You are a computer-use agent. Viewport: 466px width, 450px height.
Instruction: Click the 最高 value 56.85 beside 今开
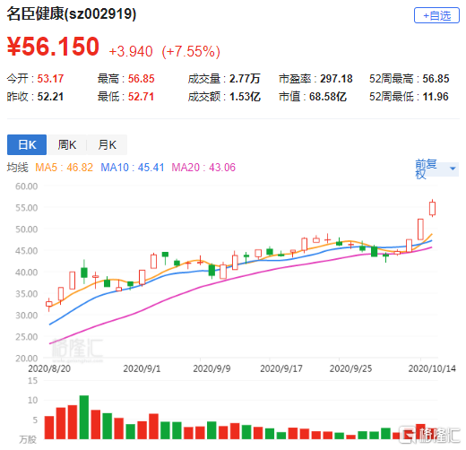pyautogui.click(x=142, y=79)
